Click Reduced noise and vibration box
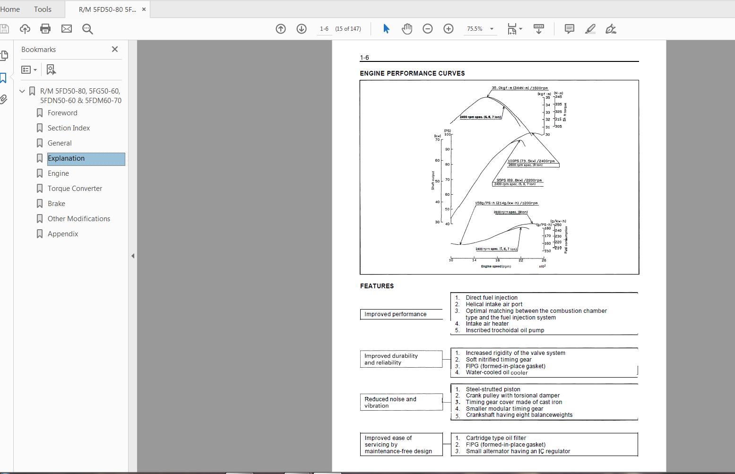Viewport: 735px width, 474px height. pyautogui.click(x=401, y=402)
